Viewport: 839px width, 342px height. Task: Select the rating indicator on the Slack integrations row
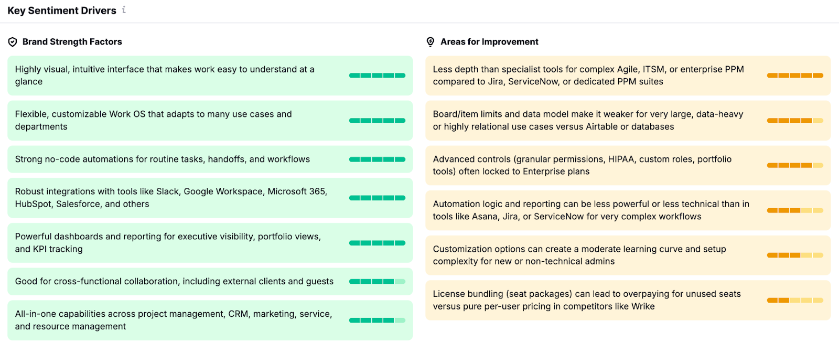[x=377, y=198]
